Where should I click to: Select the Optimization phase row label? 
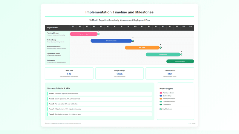(57, 61)
